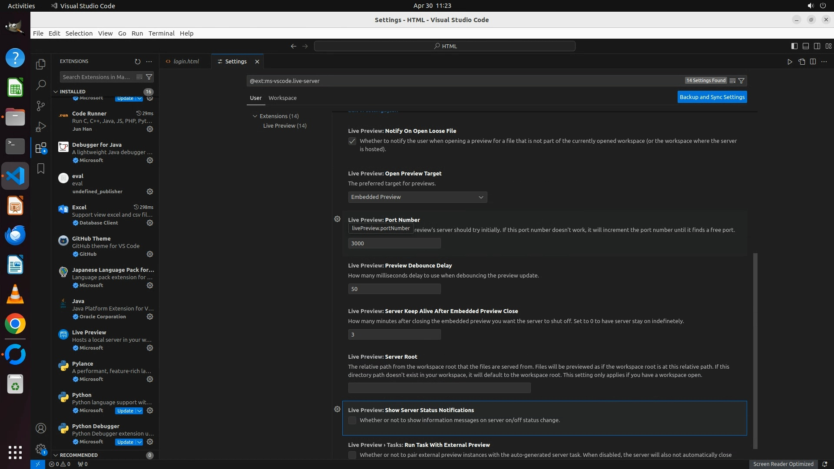Open Python extension Update dropdown arrow
The height and width of the screenshot is (469, 834).
point(139,411)
